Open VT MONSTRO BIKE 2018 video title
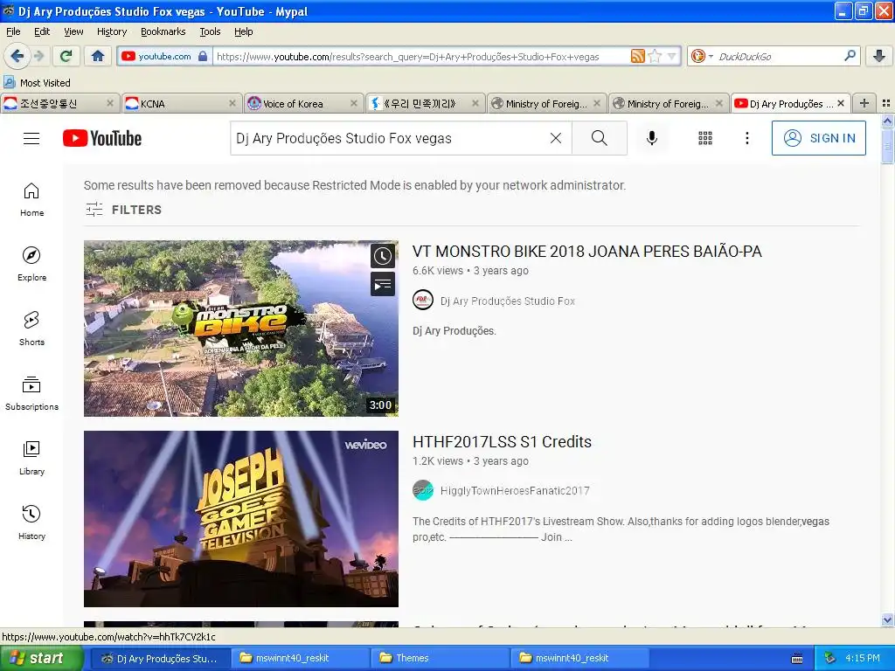The image size is (895, 671). 586,251
